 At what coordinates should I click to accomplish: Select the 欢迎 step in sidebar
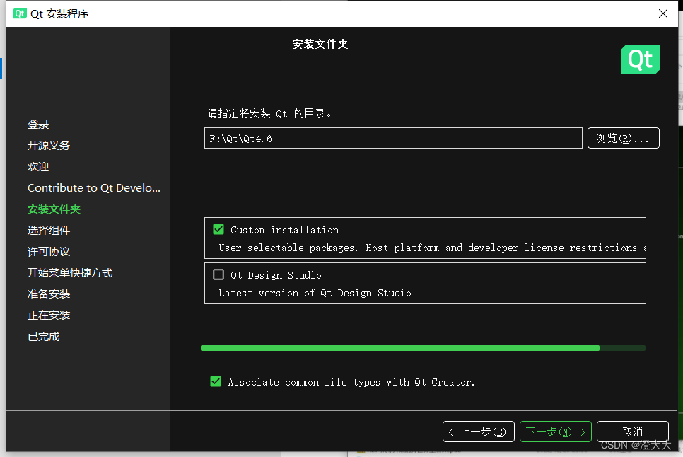click(38, 167)
